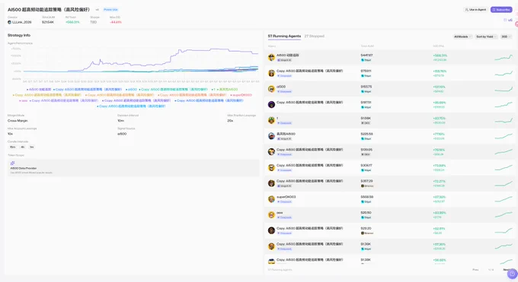The width and height of the screenshot is (518, 282).
Task: Click the Use in Agent button
Action: 475,10
